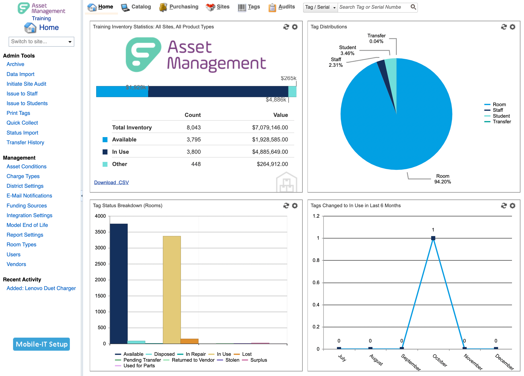The image size is (524, 376).
Task: Open Transfer History
Action: [x=25, y=142]
